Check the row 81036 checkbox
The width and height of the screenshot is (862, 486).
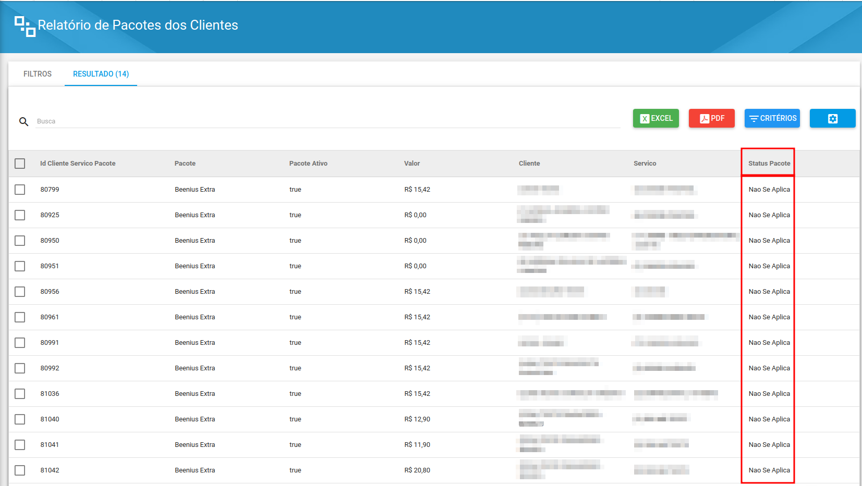20,394
